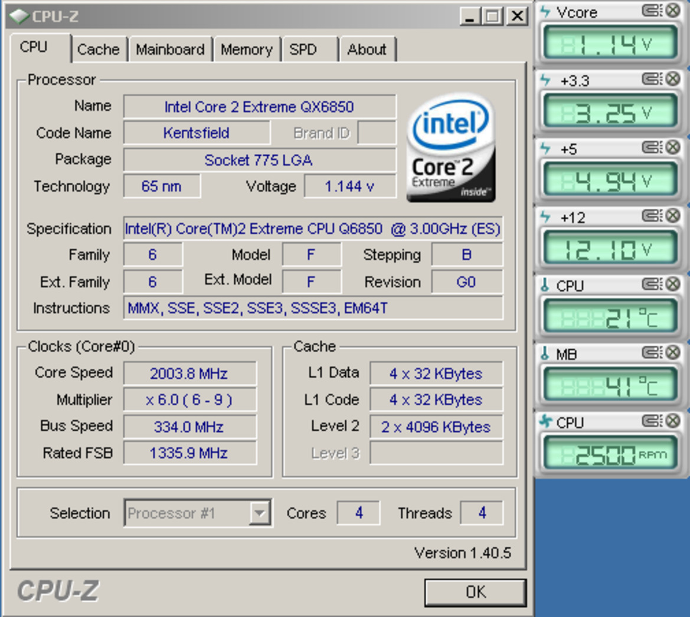Click the 12.10 V LCD readout
The width and height of the screenshot is (690, 617).
pyautogui.click(x=610, y=248)
